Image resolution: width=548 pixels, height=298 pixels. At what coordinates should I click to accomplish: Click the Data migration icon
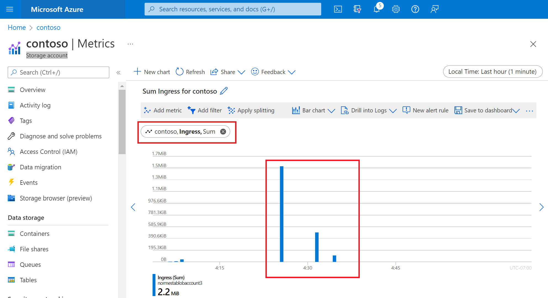click(x=11, y=167)
